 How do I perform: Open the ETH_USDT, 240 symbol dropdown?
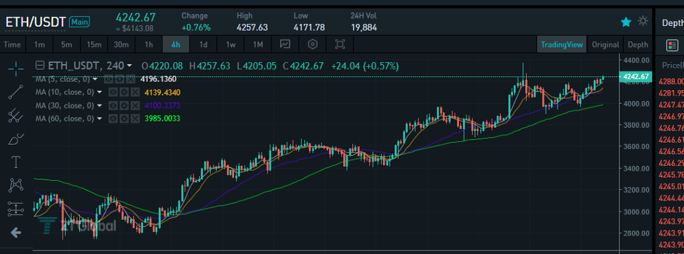tap(129, 66)
